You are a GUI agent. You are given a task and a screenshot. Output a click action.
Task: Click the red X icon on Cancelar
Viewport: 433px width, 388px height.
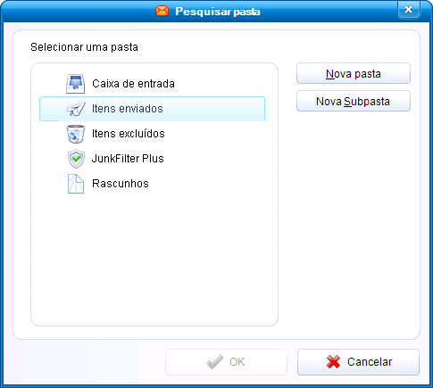pos(333,362)
